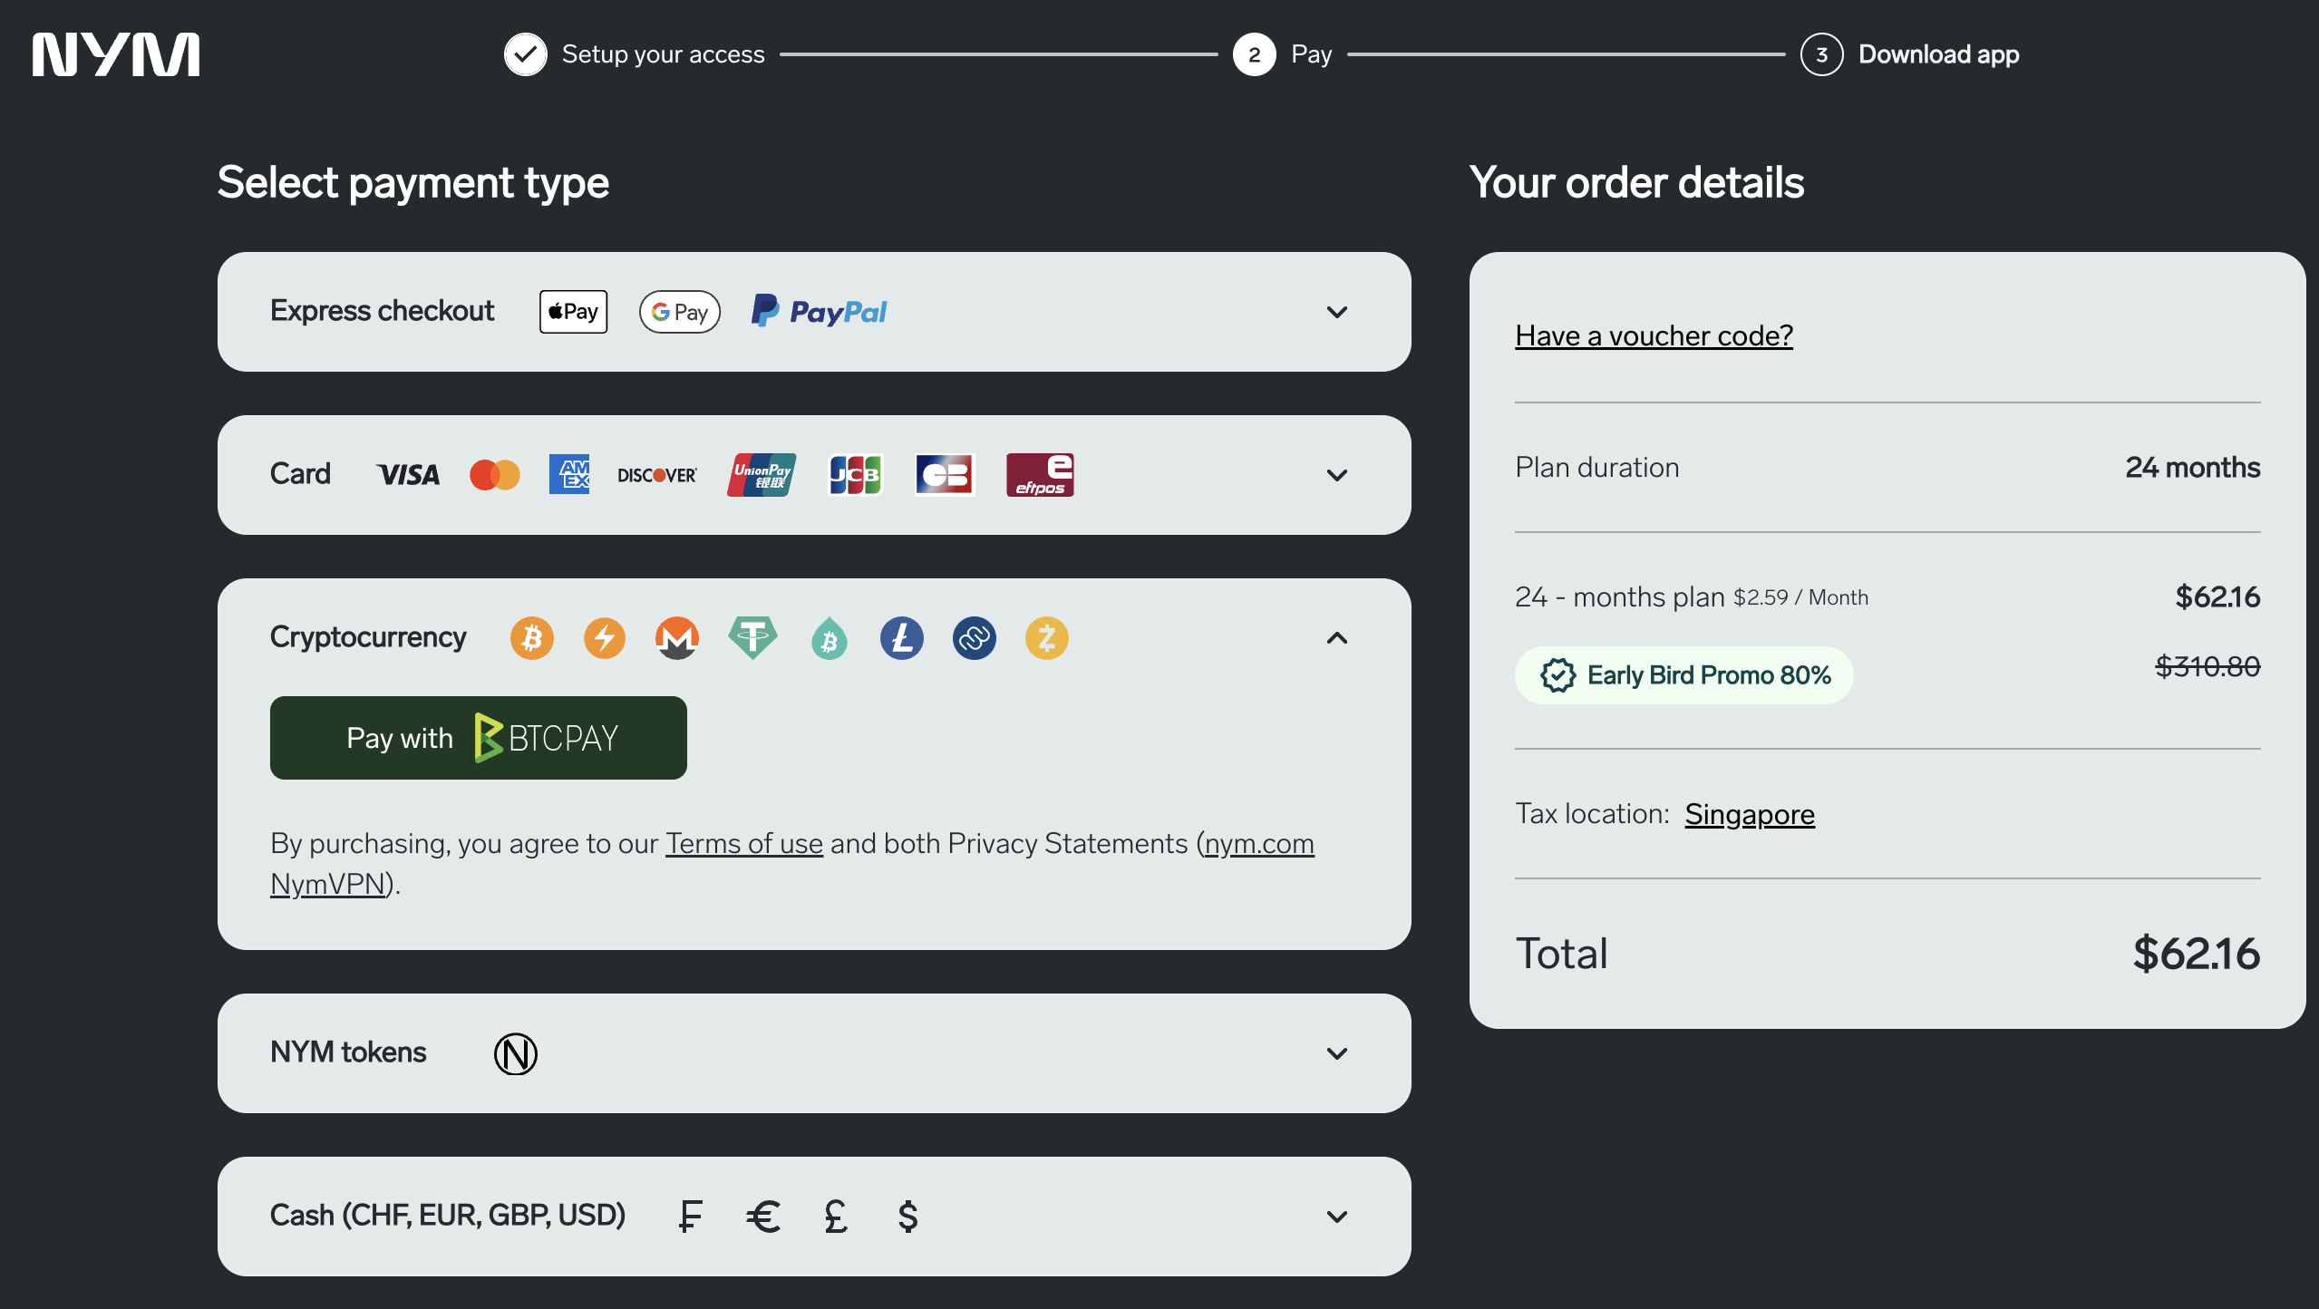Click the NYM token N icon
The width and height of the screenshot is (2319, 1309).
point(516,1053)
